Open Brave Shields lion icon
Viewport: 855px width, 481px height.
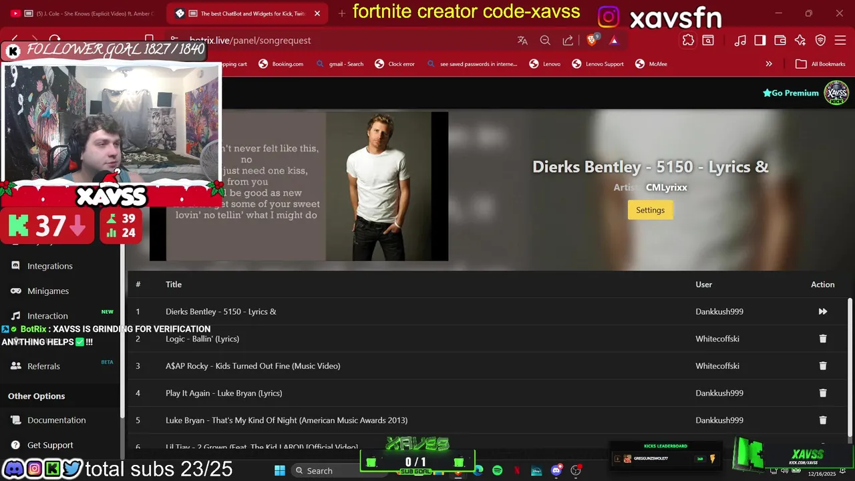coord(592,40)
